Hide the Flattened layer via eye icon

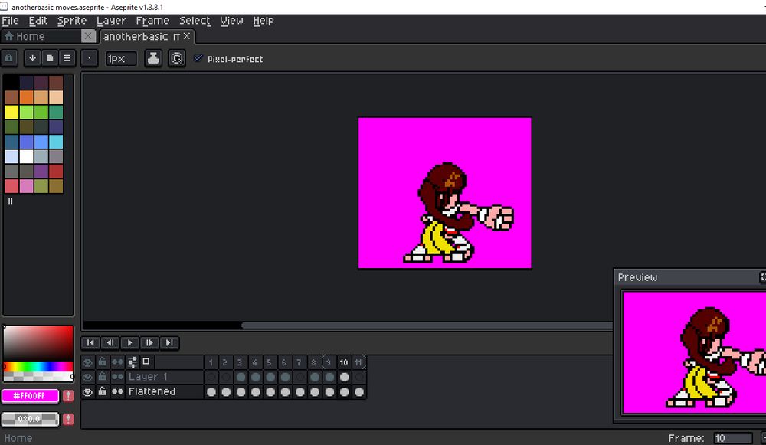pyautogui.click(x=87, y=392)
